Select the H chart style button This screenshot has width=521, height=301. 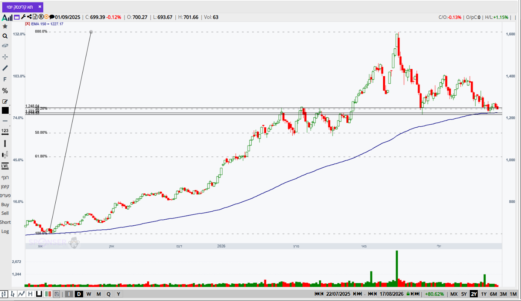click(30, 294)
